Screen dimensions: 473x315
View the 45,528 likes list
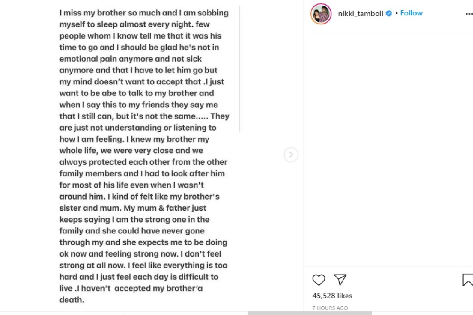click(332, 295)
